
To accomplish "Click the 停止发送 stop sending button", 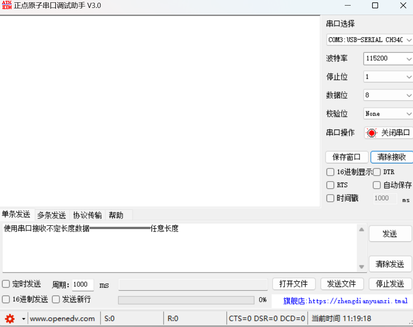I will pyautogui.click(x=390, y=284).
